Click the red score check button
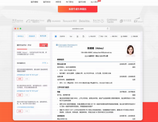This screenshot has height=122, width=158. [44, 45]
